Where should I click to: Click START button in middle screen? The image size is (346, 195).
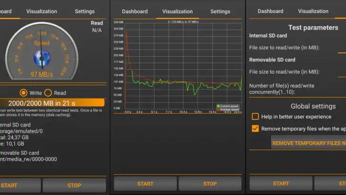[x=145, y=184]
